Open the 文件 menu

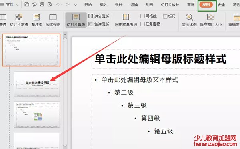click(x=10, y=4)
